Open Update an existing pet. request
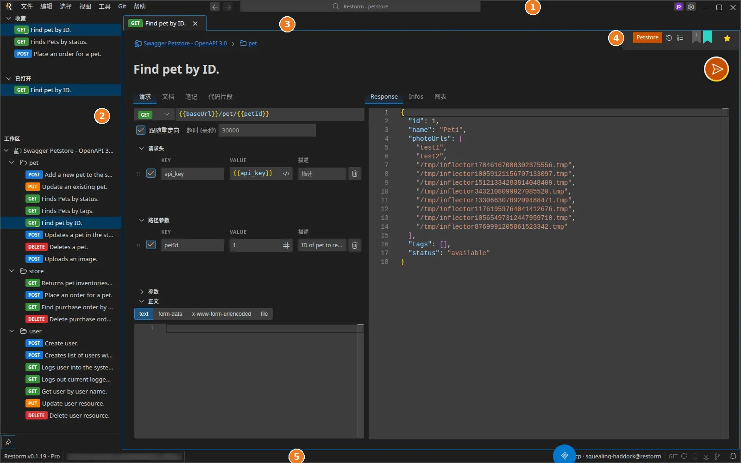The height and width of the screenshot is (463, 741). point(60,187)
